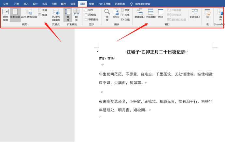Click the Tell Me lightbulb icon
Viewport: 225px width, 142px height.
tap(131, 4)
